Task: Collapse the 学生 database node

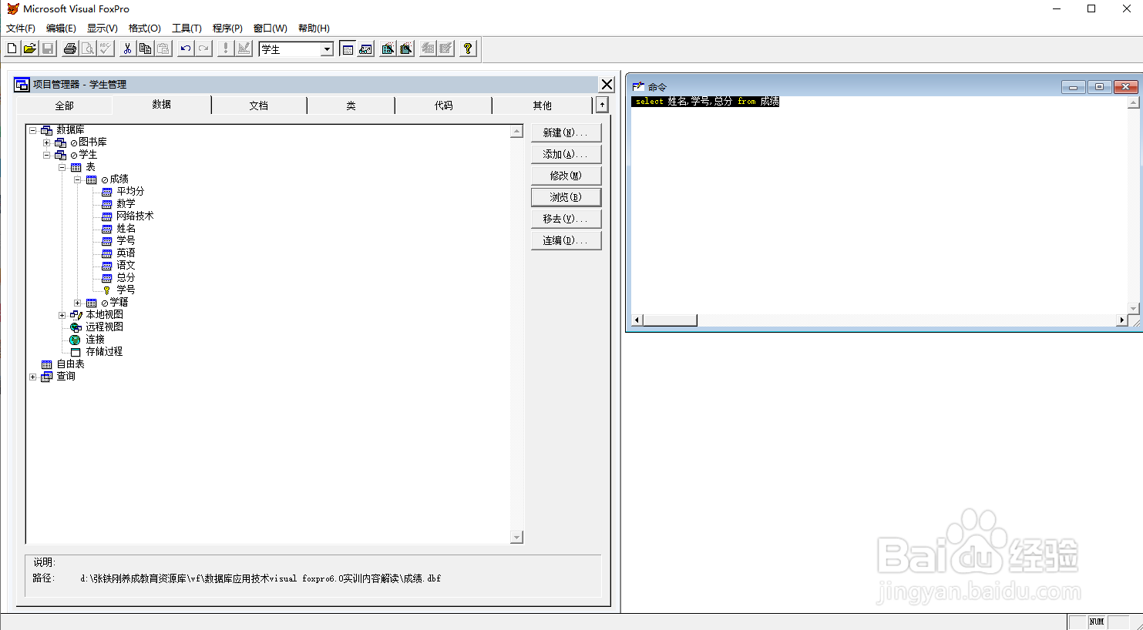Action: (46, 155)
